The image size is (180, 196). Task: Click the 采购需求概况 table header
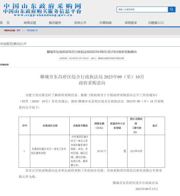[80, 126]
